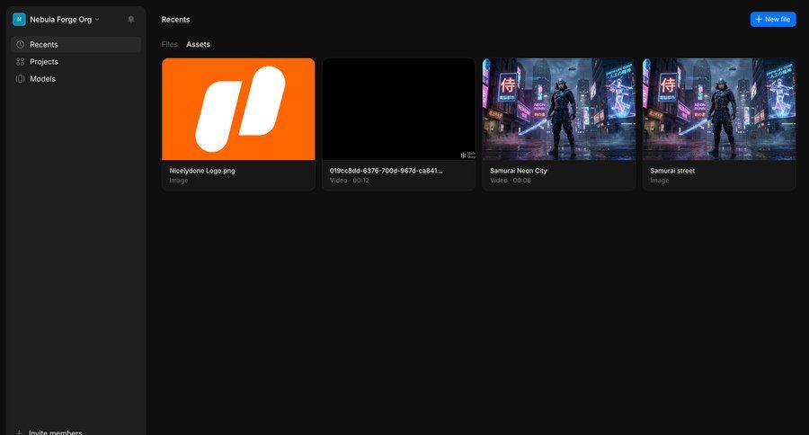Open the orange Nicelydone Logo thumbnail
This screenshot has width=809, height=435.
238,109
